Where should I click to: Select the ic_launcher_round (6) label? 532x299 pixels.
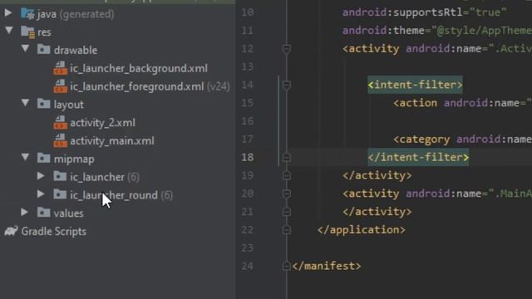click(121, 195)
